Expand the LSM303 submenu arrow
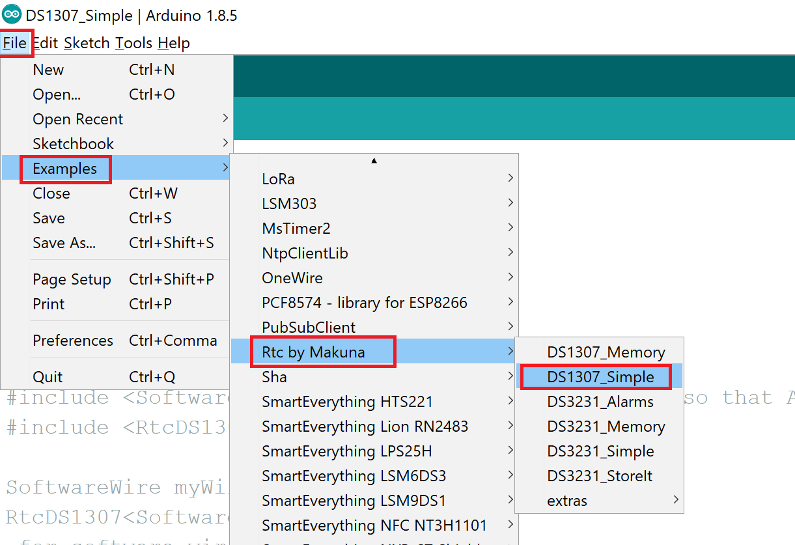The width and height of the screenshot is (795, 545). click(x=511, y=203)
